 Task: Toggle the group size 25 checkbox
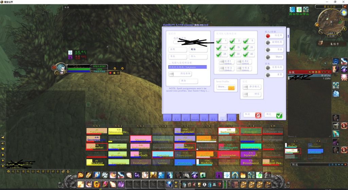(219, 54)
